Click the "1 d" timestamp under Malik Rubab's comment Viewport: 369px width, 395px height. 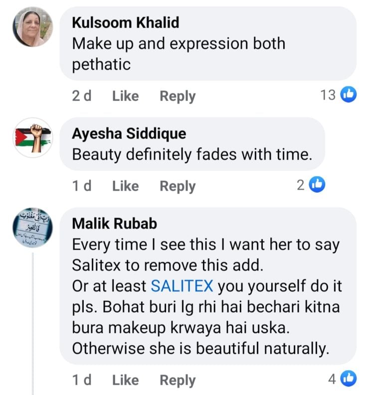coord(82,380)
